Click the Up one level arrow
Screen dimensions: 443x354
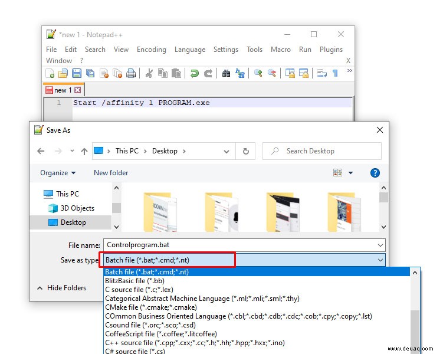84,151
